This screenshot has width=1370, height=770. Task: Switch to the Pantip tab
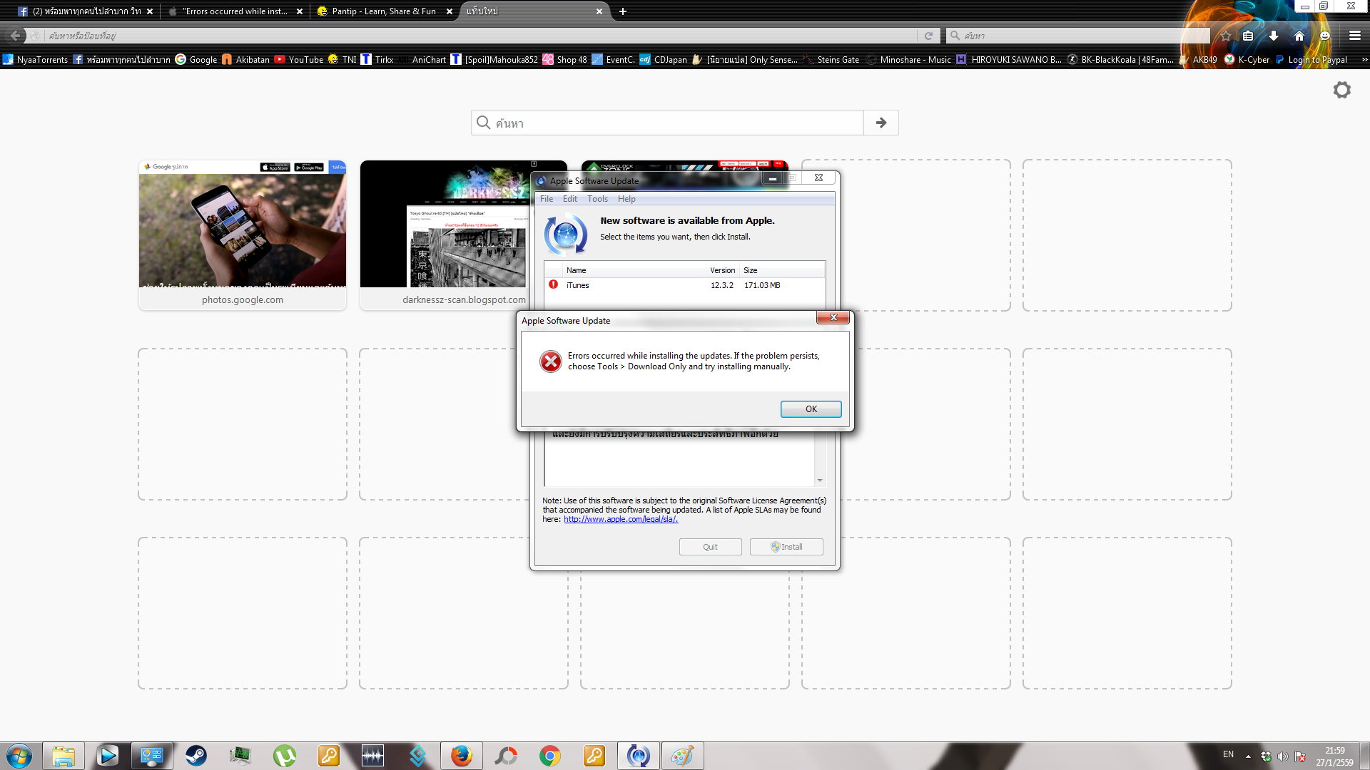(383, 11)
